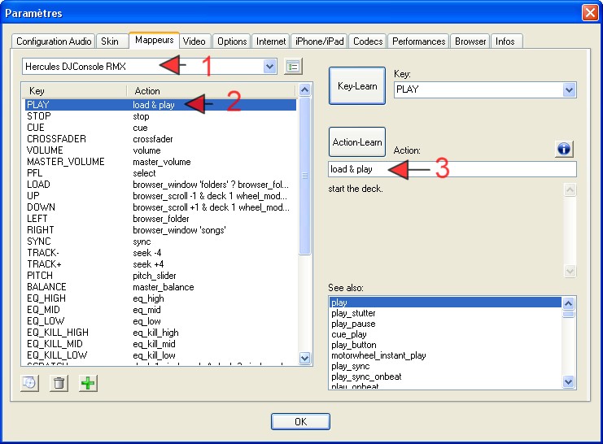603x444 pixels.
Task: Switch to the Configuration Audio tab
Action: tap(54, 41)
